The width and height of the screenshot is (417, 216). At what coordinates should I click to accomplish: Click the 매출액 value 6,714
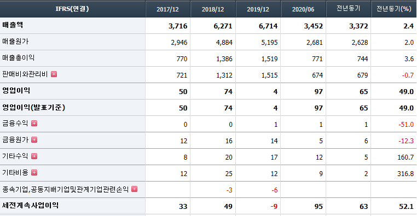tap(268, 26)
